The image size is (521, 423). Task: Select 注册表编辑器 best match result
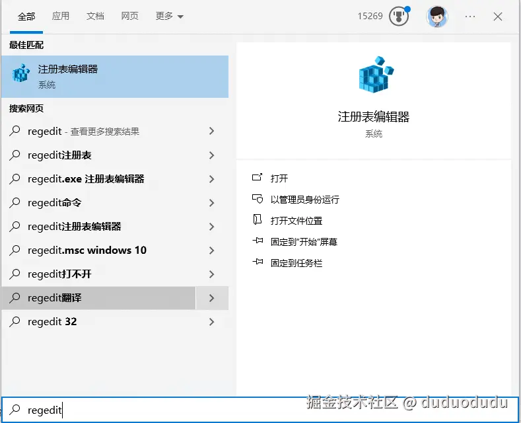tap(115, 77)
